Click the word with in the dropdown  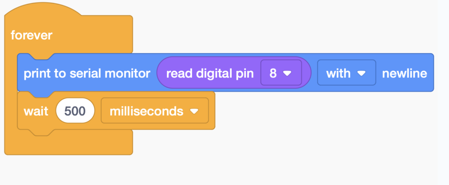[x=338, y=73]
